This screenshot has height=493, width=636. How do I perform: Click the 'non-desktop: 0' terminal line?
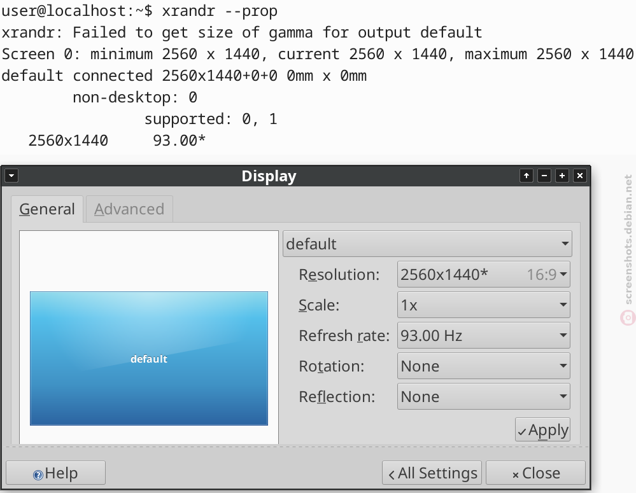(135, 97)
